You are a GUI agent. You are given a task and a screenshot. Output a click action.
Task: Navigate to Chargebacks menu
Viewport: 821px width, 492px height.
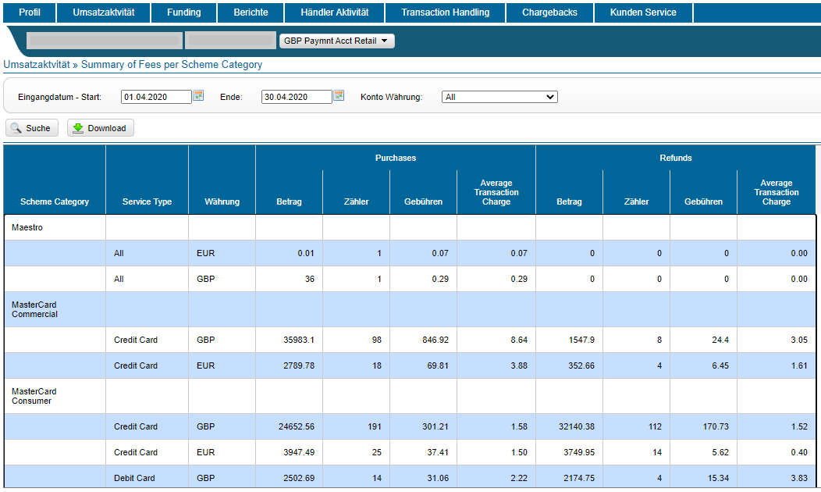tap(549, 12)
